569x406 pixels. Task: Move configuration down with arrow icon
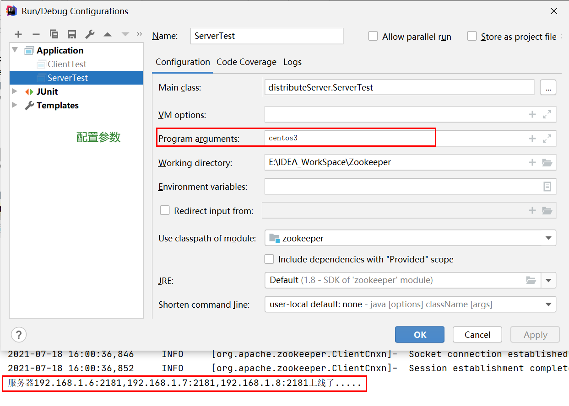[125, 35]
